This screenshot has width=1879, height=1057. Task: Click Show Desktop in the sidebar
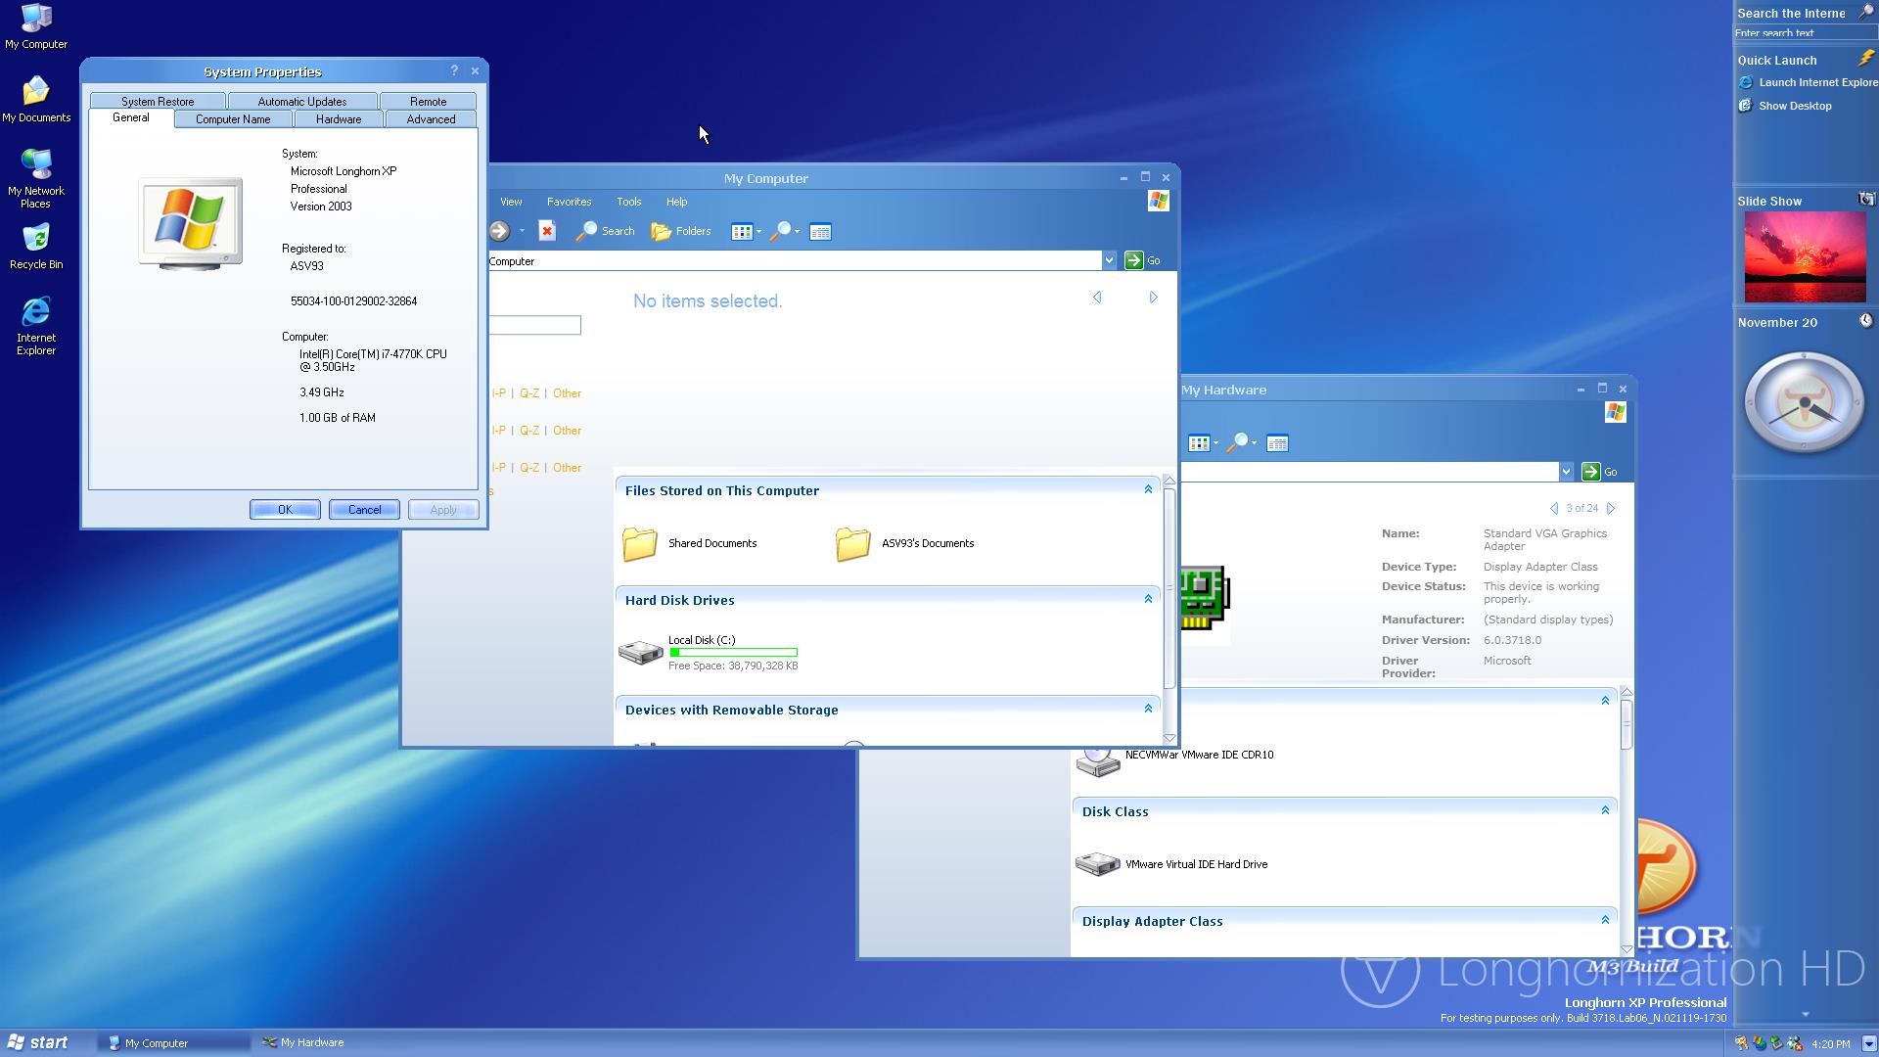pos(1794,106)
